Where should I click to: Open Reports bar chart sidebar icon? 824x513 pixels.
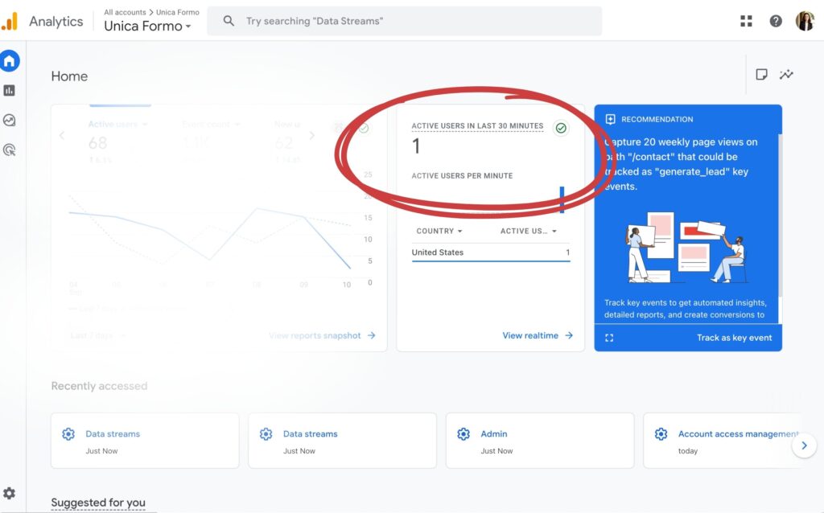(x=10, y=91)
